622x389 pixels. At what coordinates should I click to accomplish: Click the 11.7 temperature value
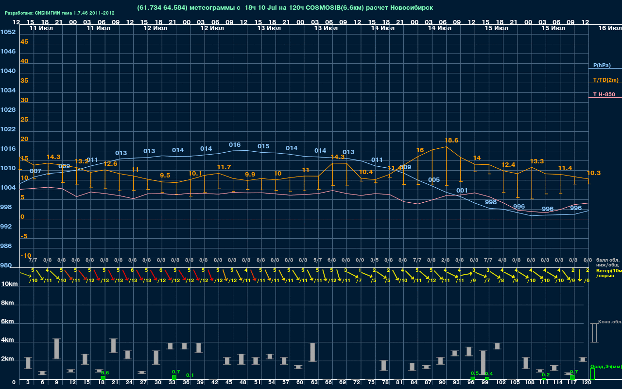click(x=224, y=167)
